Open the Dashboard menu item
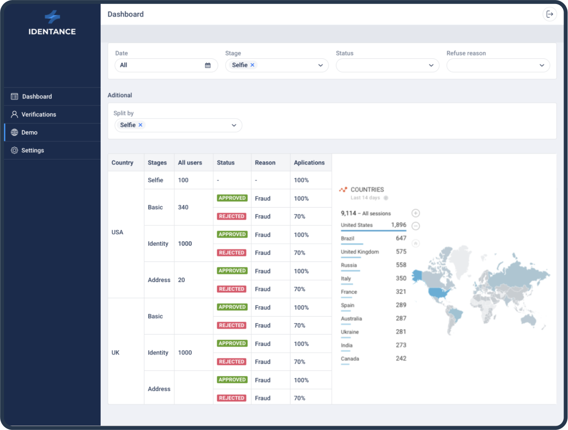568x430 pixels. [x=52, y=96]
